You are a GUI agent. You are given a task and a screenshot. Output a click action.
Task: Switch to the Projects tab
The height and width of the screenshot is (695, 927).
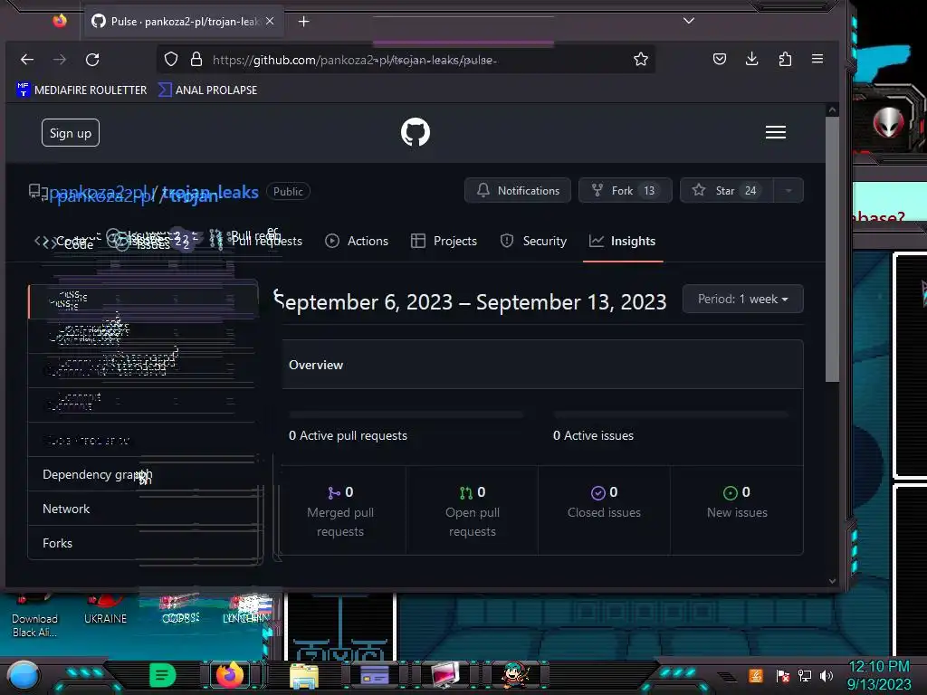coord(444,241)
